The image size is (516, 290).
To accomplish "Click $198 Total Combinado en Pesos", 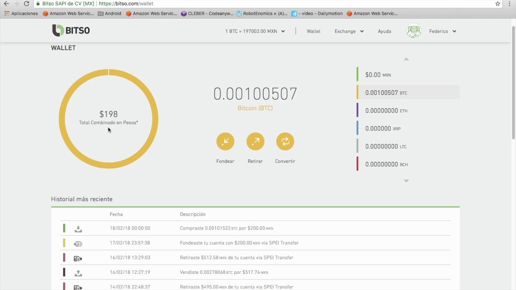I will (x=108, y=118).
